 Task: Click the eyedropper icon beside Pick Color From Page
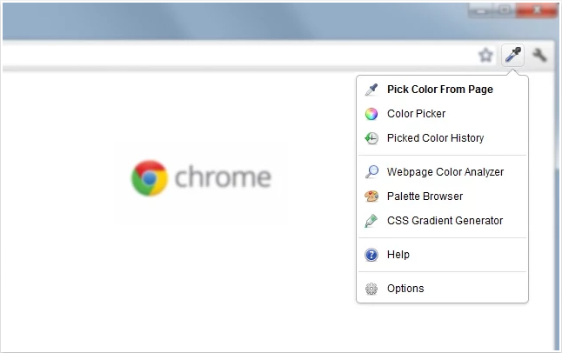371,90
